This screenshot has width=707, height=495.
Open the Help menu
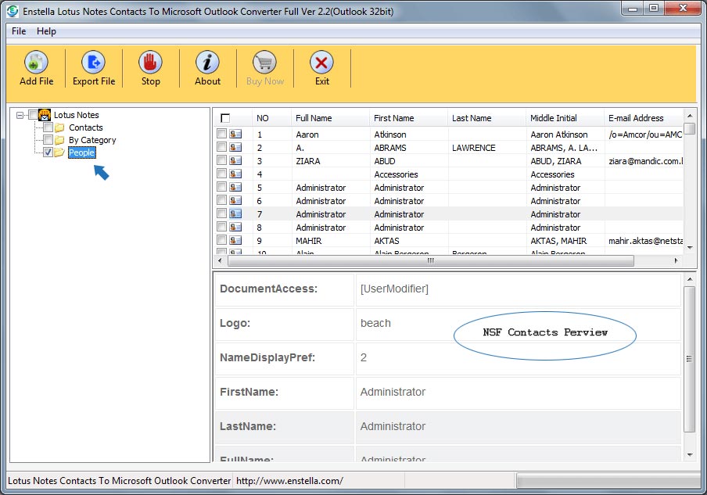tap(46, 31)
